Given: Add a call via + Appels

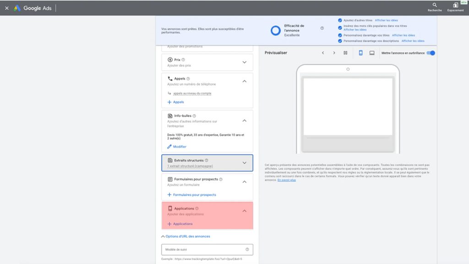Looking at the screenshot, I should click(175, 102).
